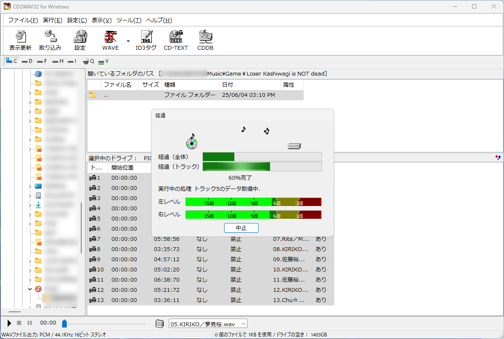Click the 経過（トラック） track progress bar
The width and height of the screenshot is (504, 339).
[x=262, y=167]
